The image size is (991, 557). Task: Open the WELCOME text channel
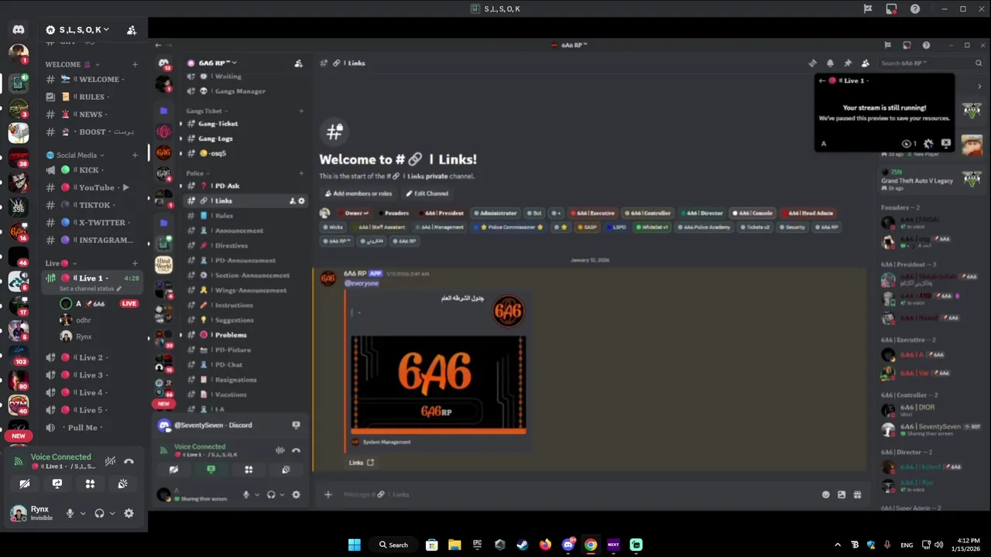[91, 79]
